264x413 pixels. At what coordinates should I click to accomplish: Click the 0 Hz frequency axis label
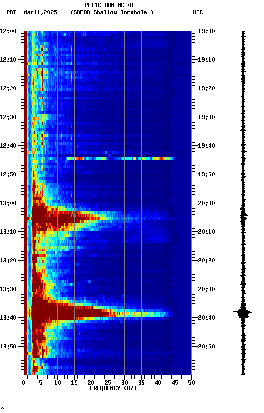click(x=24, y=383)
